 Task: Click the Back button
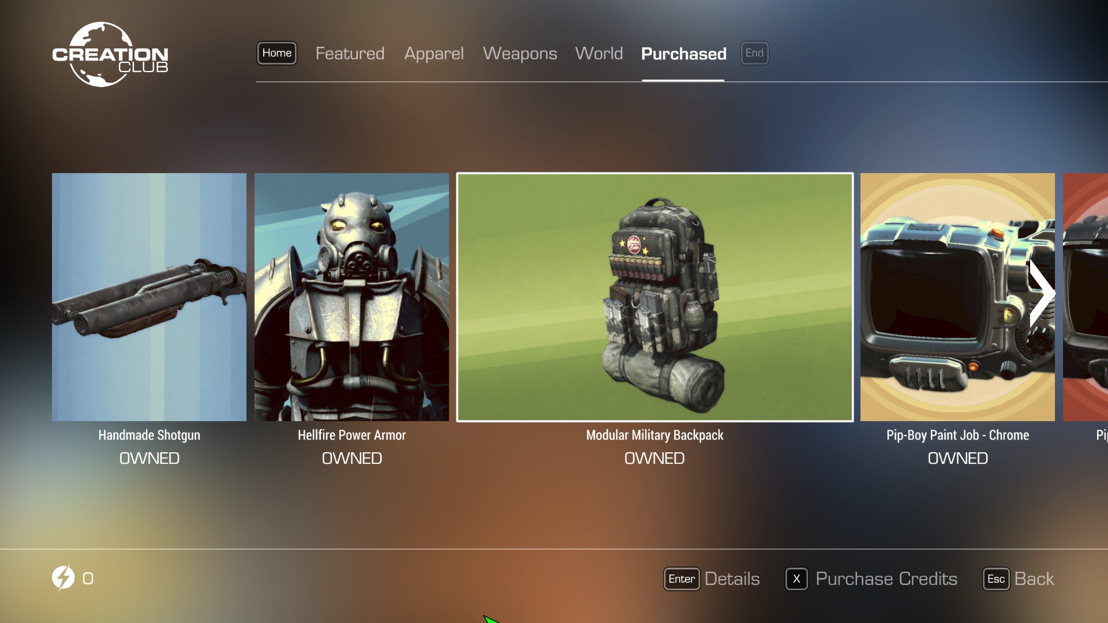click(1034, 579)
